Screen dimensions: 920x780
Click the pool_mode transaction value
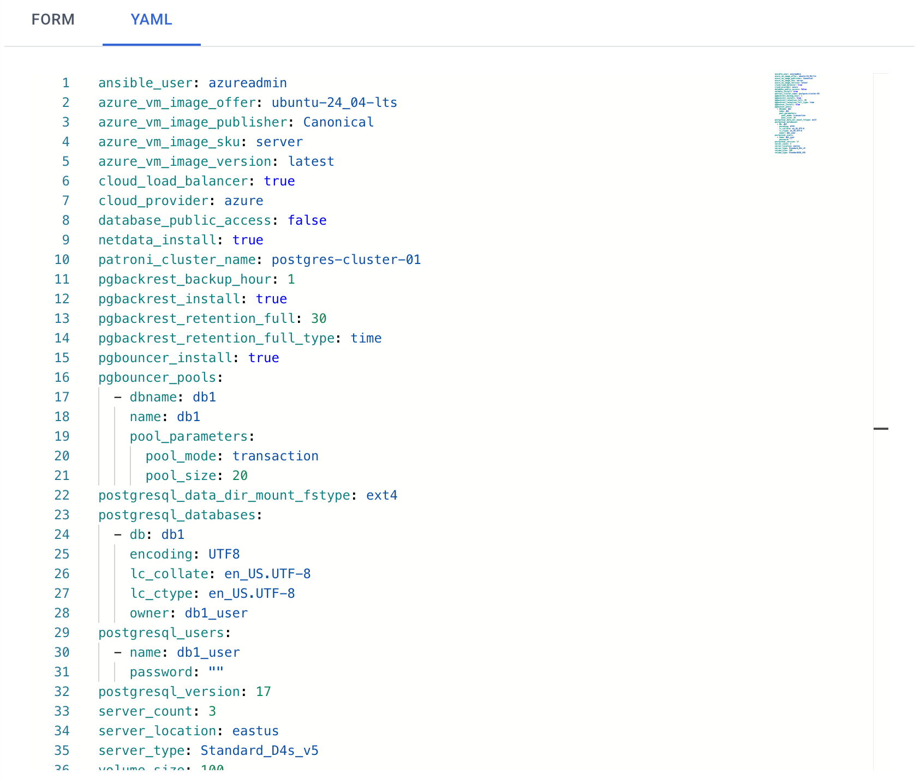coord(275,456)
